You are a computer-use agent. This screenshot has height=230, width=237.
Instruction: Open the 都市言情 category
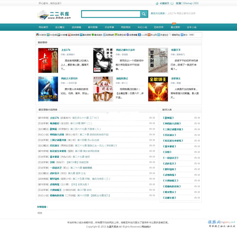pos(93,27)
